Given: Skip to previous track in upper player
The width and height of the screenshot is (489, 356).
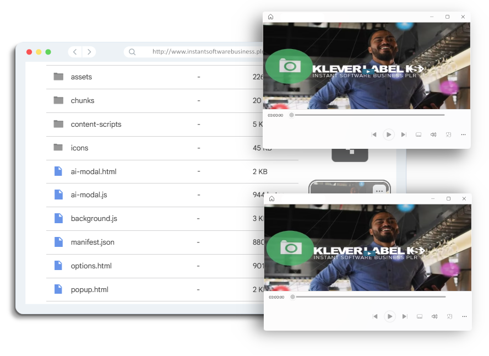Looking at the screenshot, I should coord(374,134).
